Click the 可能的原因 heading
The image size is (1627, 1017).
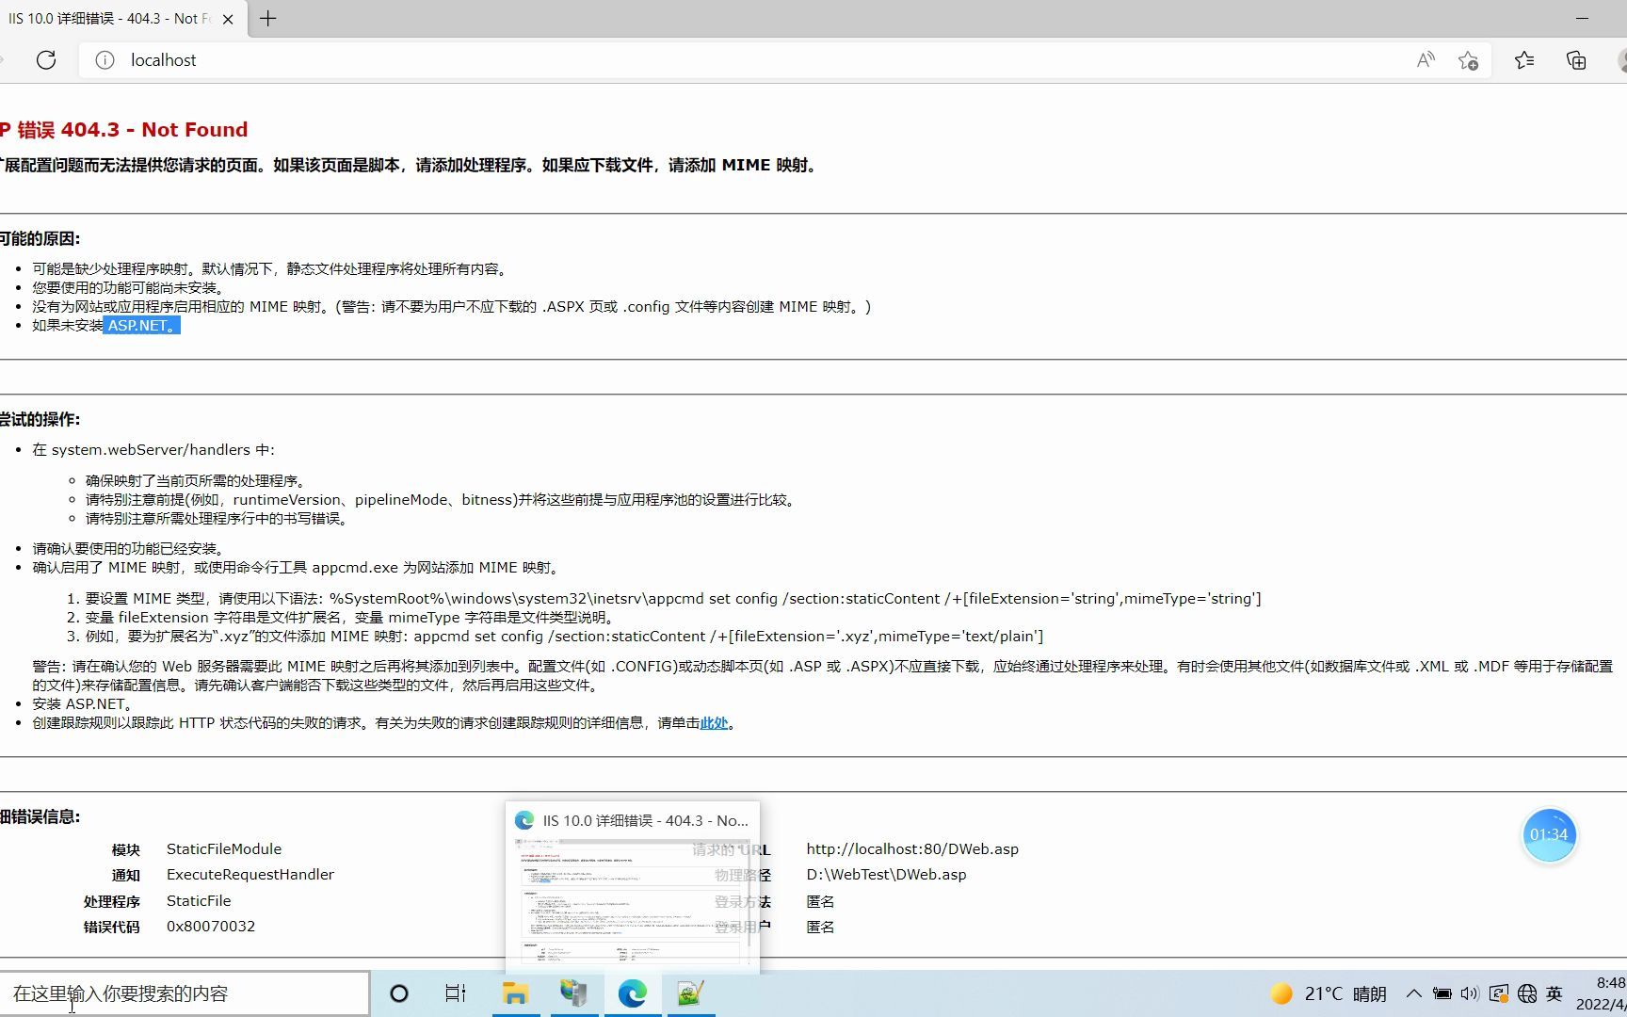pos(40,239)
